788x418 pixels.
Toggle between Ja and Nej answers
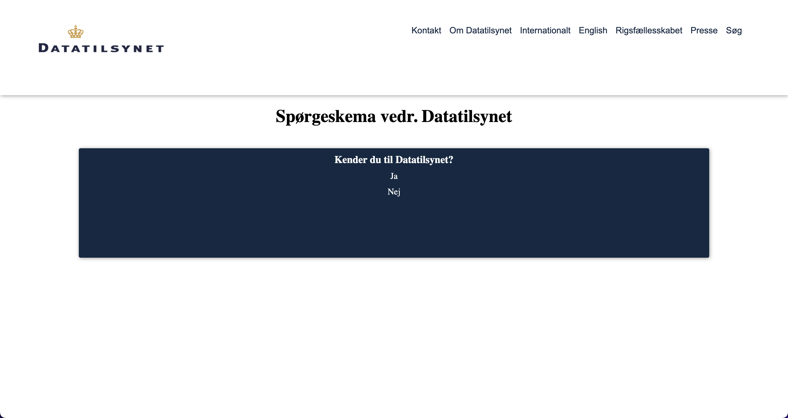tap(394, 176)
